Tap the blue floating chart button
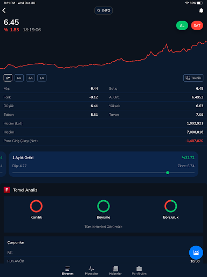The width and height of the screenshot is (207, 277). coord(196,253)
